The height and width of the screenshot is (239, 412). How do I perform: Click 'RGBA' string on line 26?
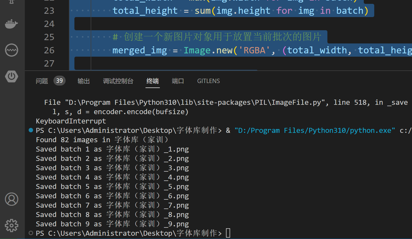(x=254, y=50)
